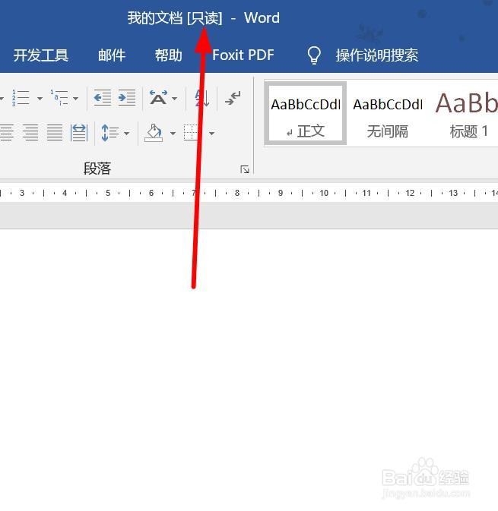Click the lightbulb tell-me icon
The width and height of the screenshot is (498, 511).
(x=314, y=55)
